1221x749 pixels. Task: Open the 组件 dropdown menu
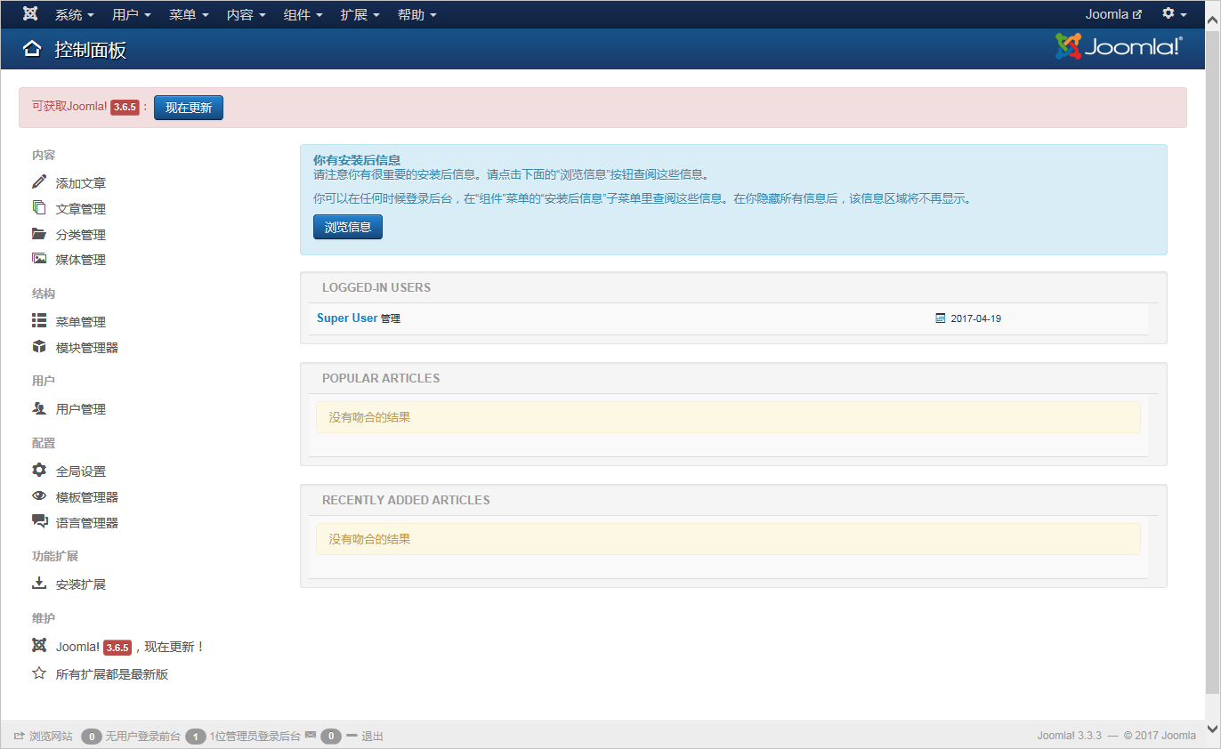(303, 14)
